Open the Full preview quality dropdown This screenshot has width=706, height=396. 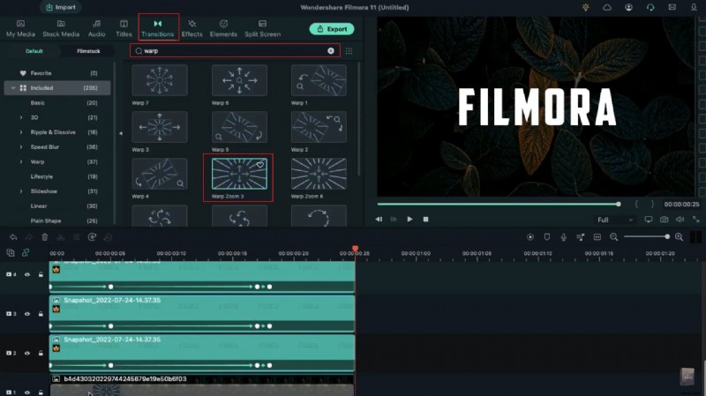615,219
